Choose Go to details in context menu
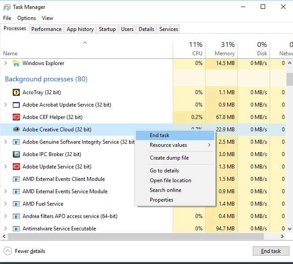Image resolution: width=293 pixels, height=264 pixels. [175, 171]
